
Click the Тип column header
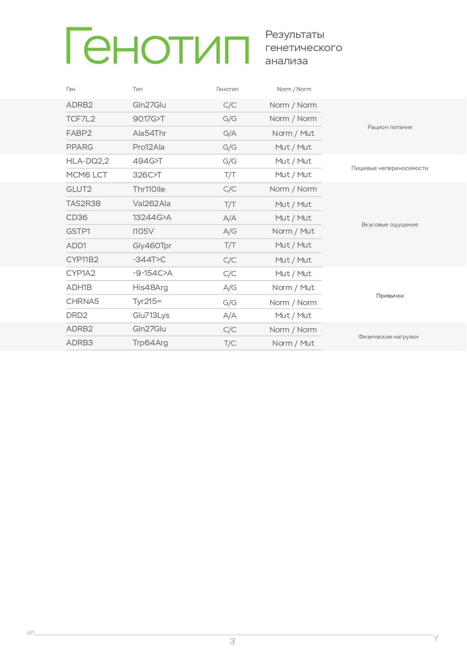(x=137, y=89)
